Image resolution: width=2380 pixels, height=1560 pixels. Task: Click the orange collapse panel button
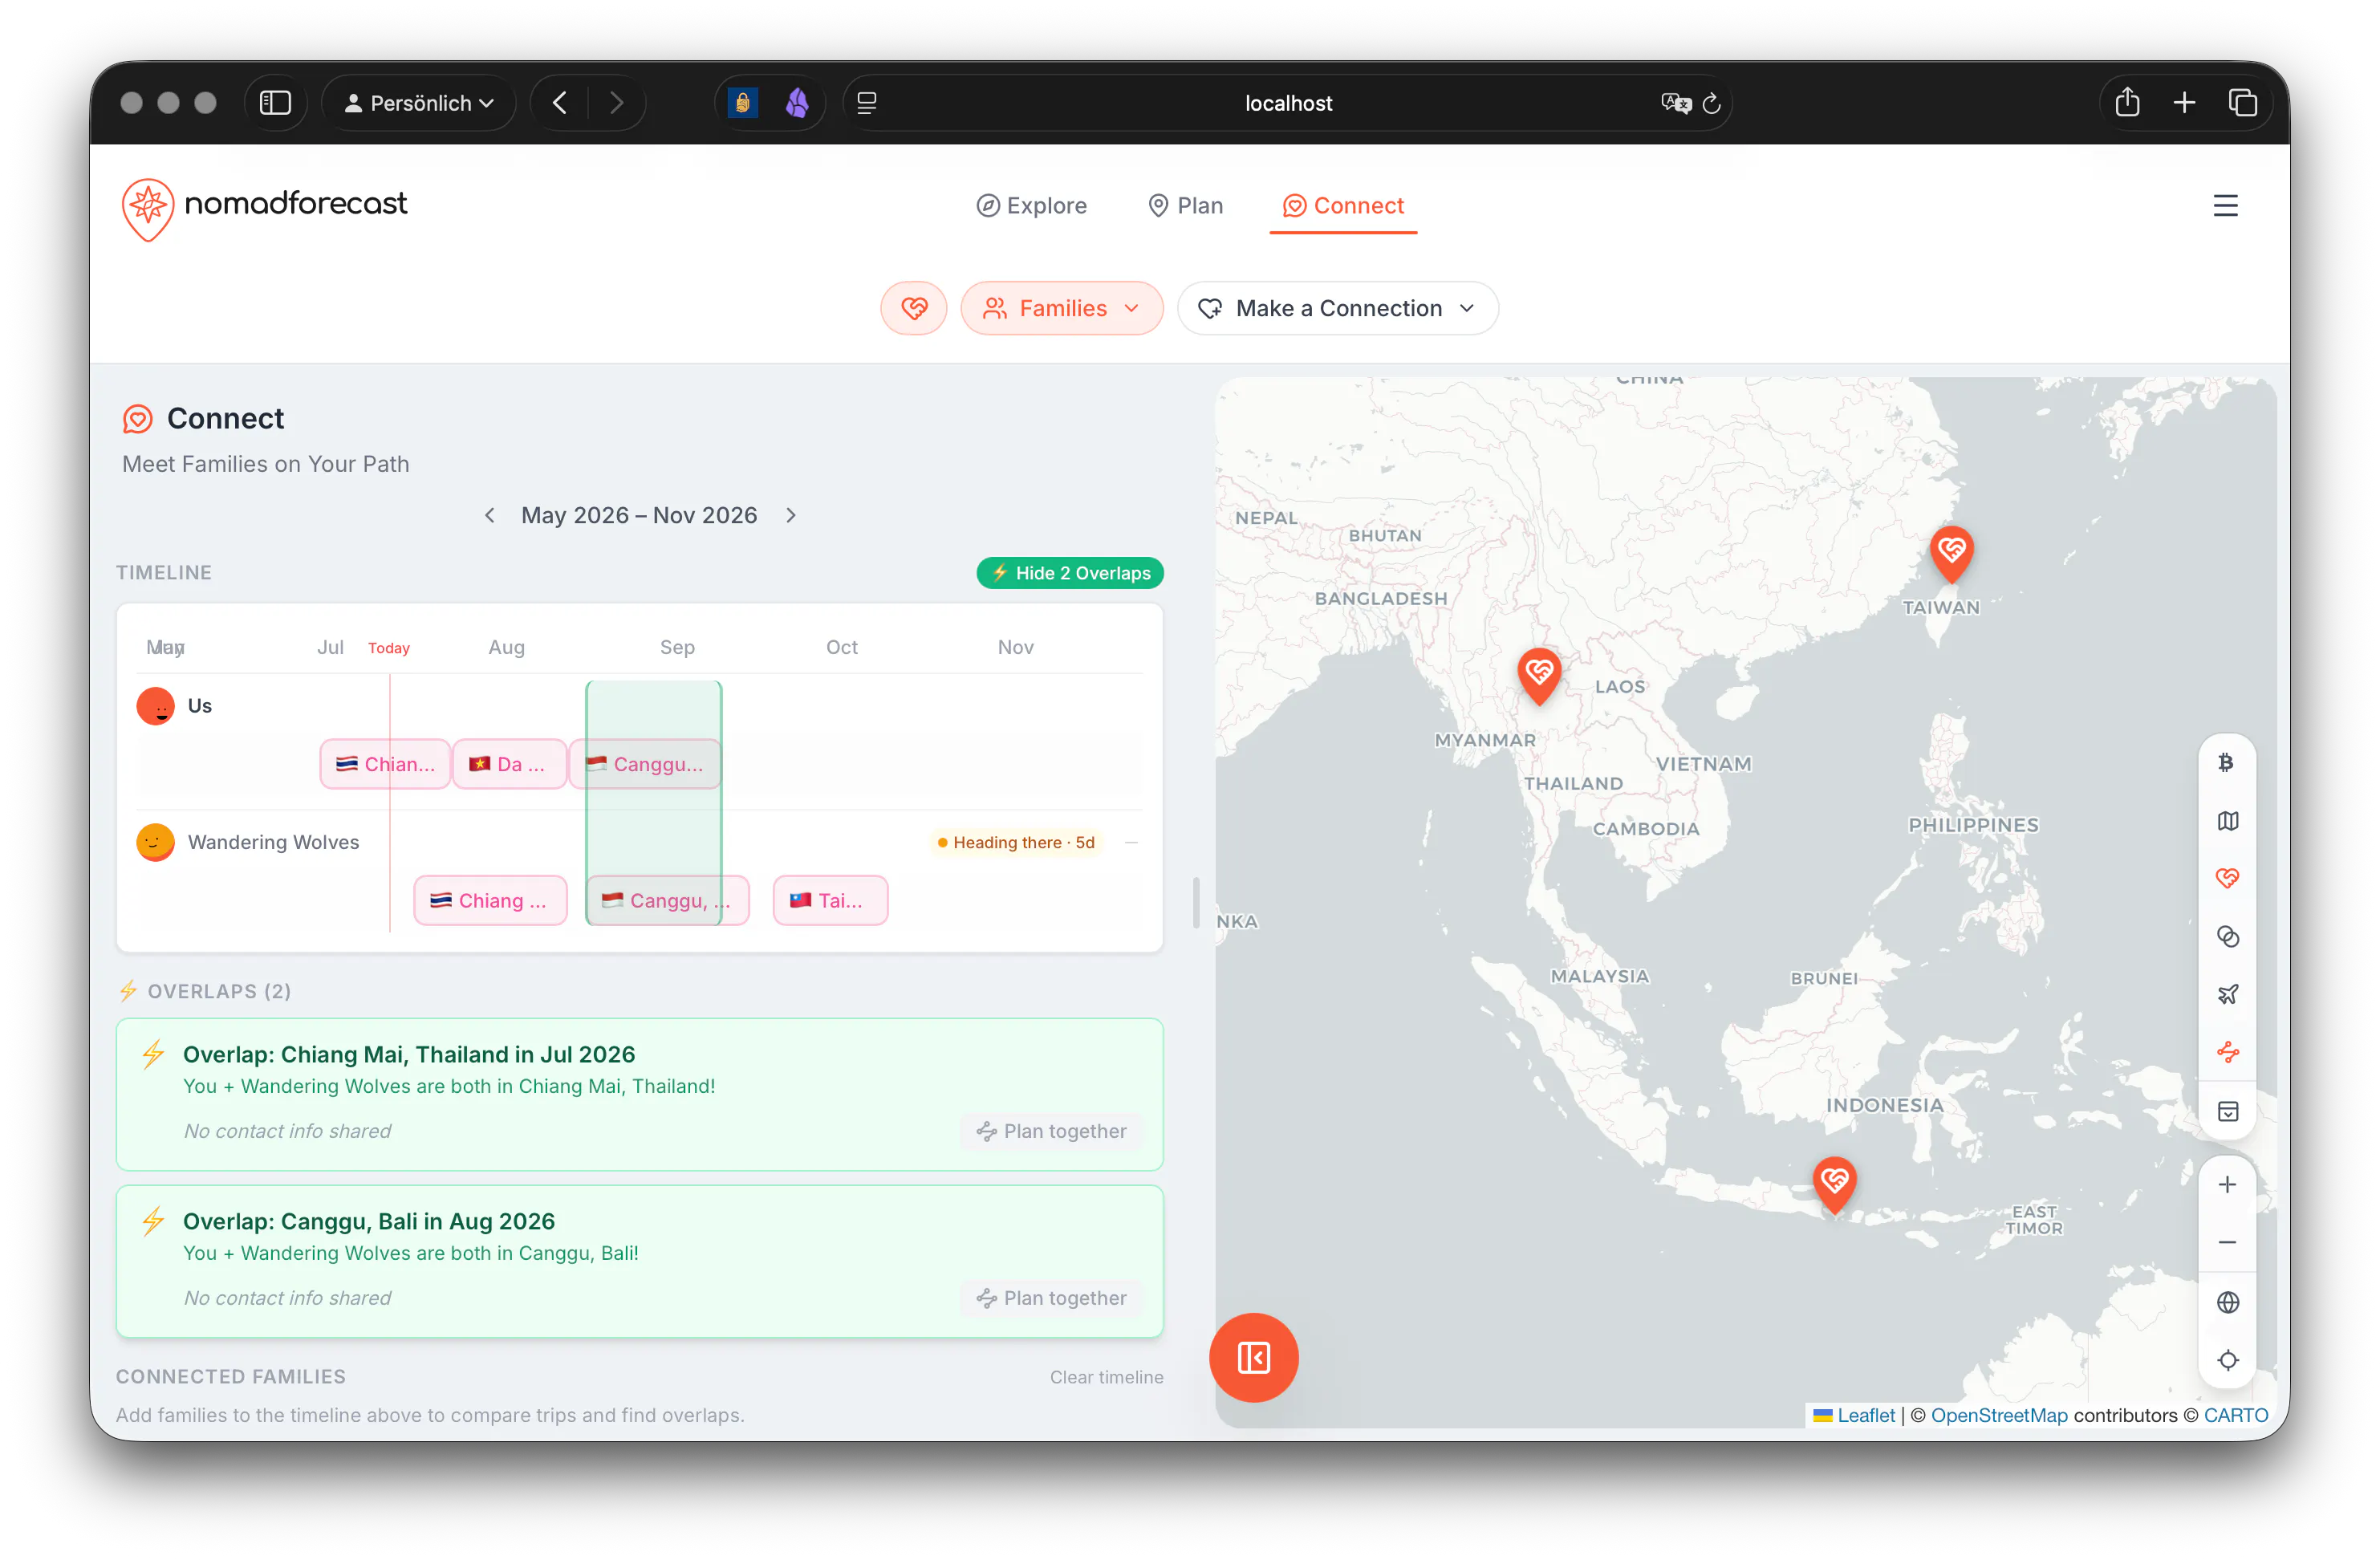pyautogui.click(x=1253, y=1357)
